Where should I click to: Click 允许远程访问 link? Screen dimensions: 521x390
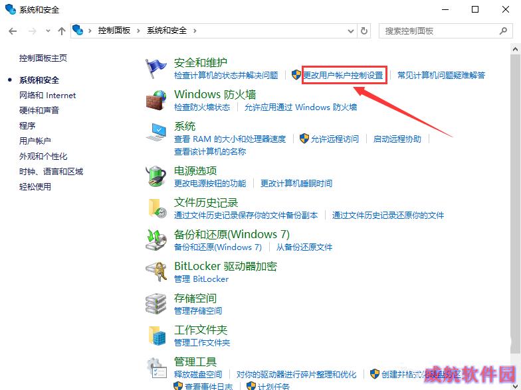point(335,139)
